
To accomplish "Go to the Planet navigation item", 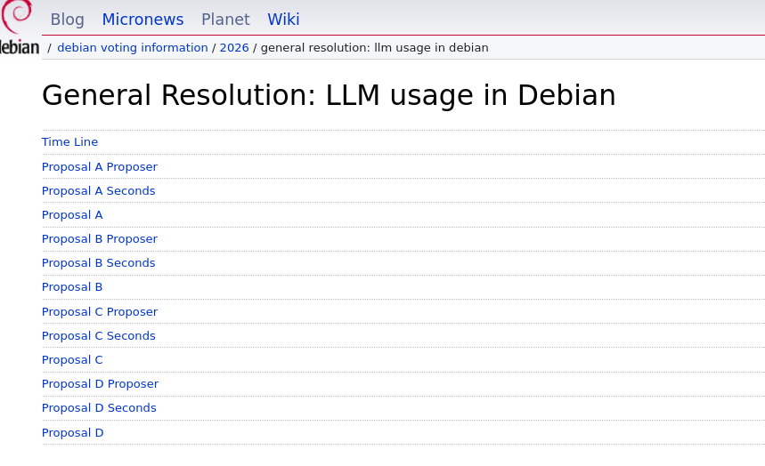I will tap(225, 20).
